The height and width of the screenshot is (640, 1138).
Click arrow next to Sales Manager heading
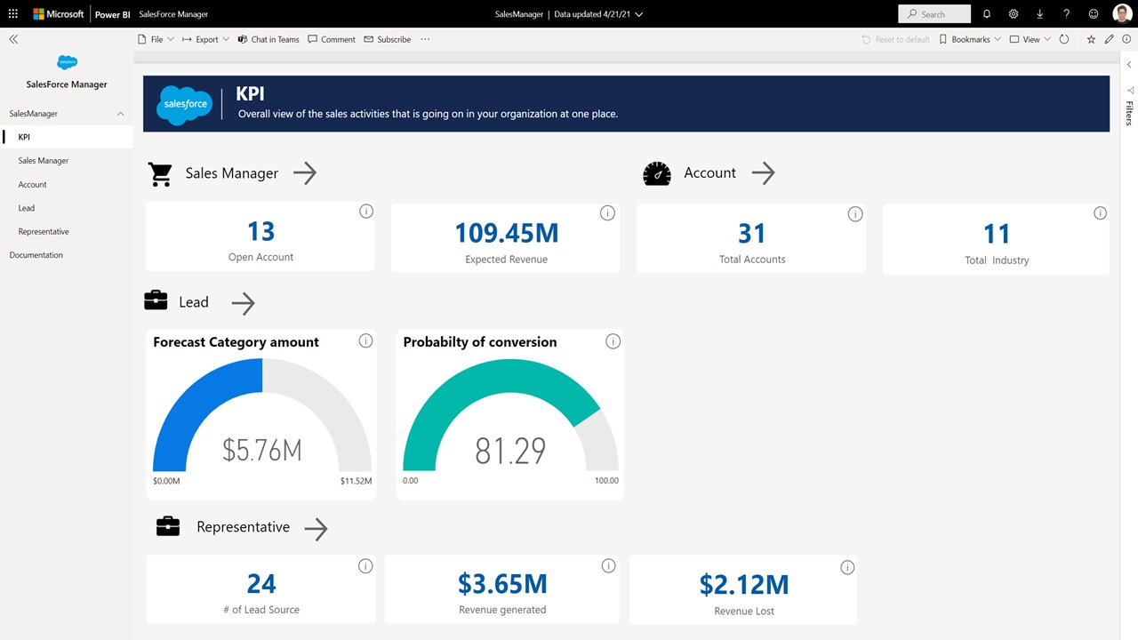305,173
